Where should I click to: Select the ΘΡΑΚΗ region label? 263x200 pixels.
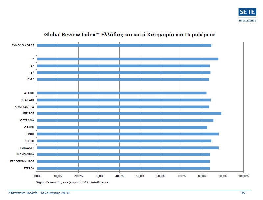29,127
